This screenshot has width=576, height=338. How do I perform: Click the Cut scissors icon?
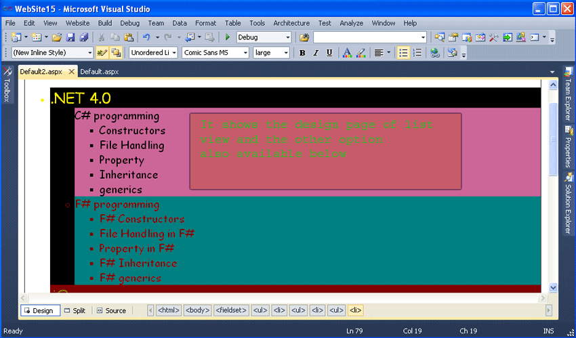[102, 37]
